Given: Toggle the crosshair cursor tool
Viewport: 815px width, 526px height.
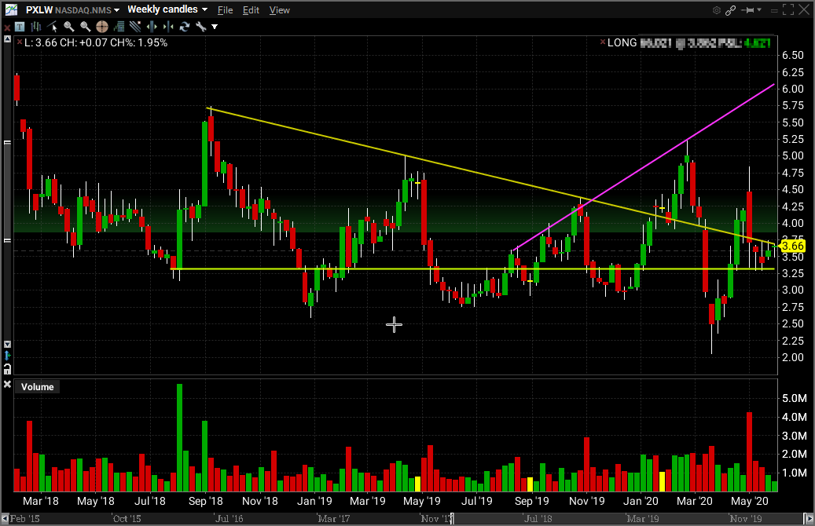Looking at the screenshot, I should point(102,27).
